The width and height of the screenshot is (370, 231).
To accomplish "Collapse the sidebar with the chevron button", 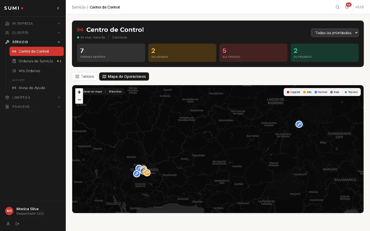I will coord(58,8).
